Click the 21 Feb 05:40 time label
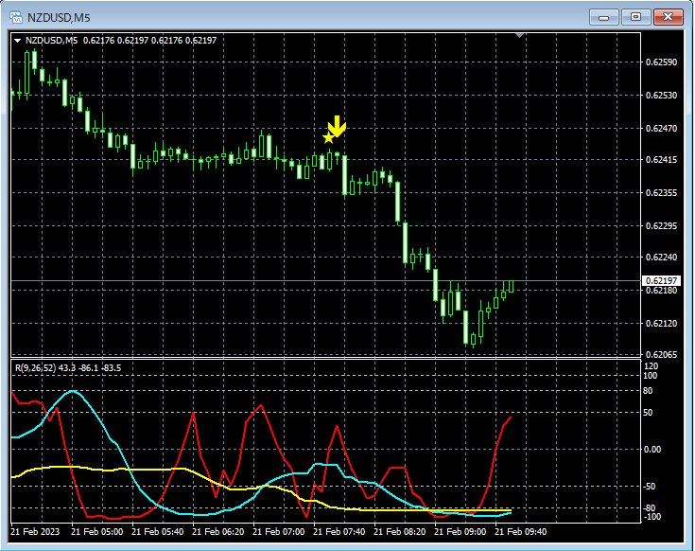This screenshot has height=551, width=695. [x=157, y=531]
